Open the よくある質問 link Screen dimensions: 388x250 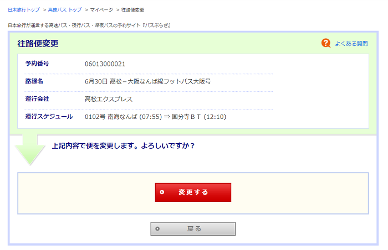pos(351,43)
